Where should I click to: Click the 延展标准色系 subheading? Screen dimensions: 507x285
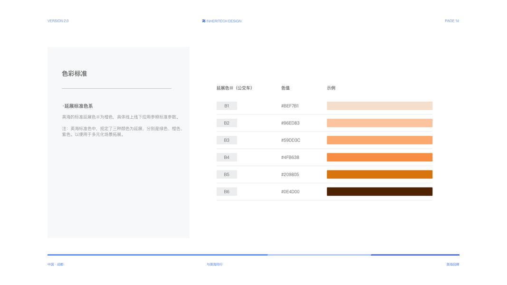pos(78,106)
